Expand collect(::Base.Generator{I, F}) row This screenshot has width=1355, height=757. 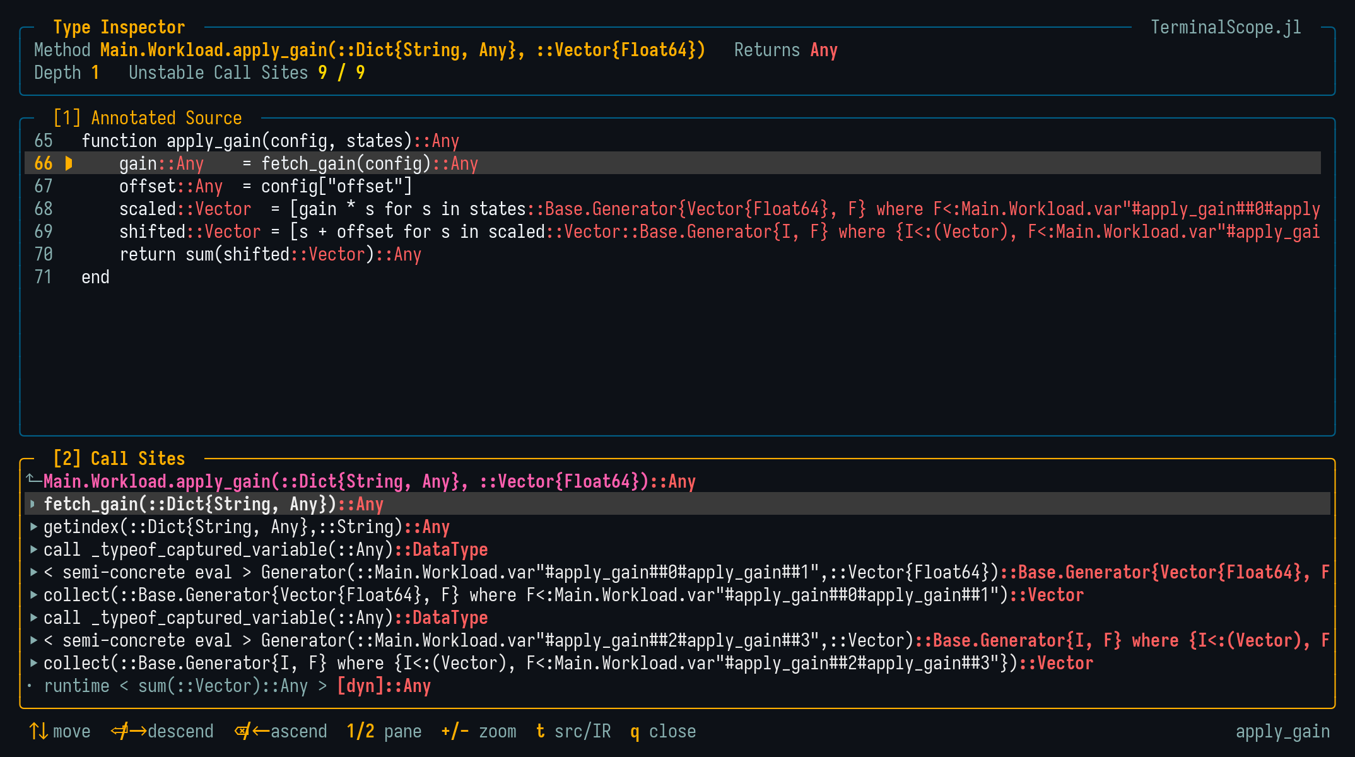tap(33, 663)
